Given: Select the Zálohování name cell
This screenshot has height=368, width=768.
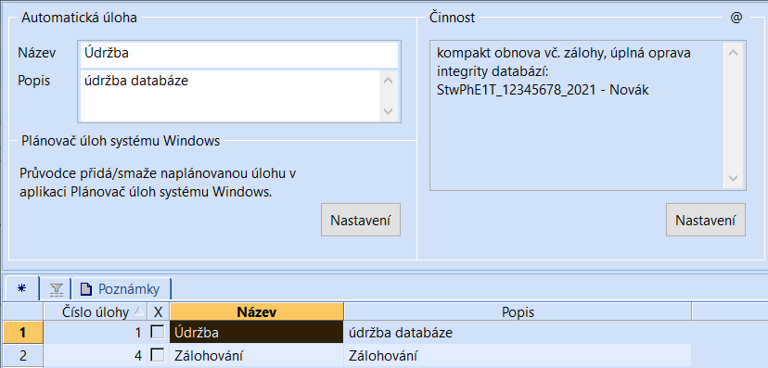Looking at the screenshot, I should pos(257,355).
